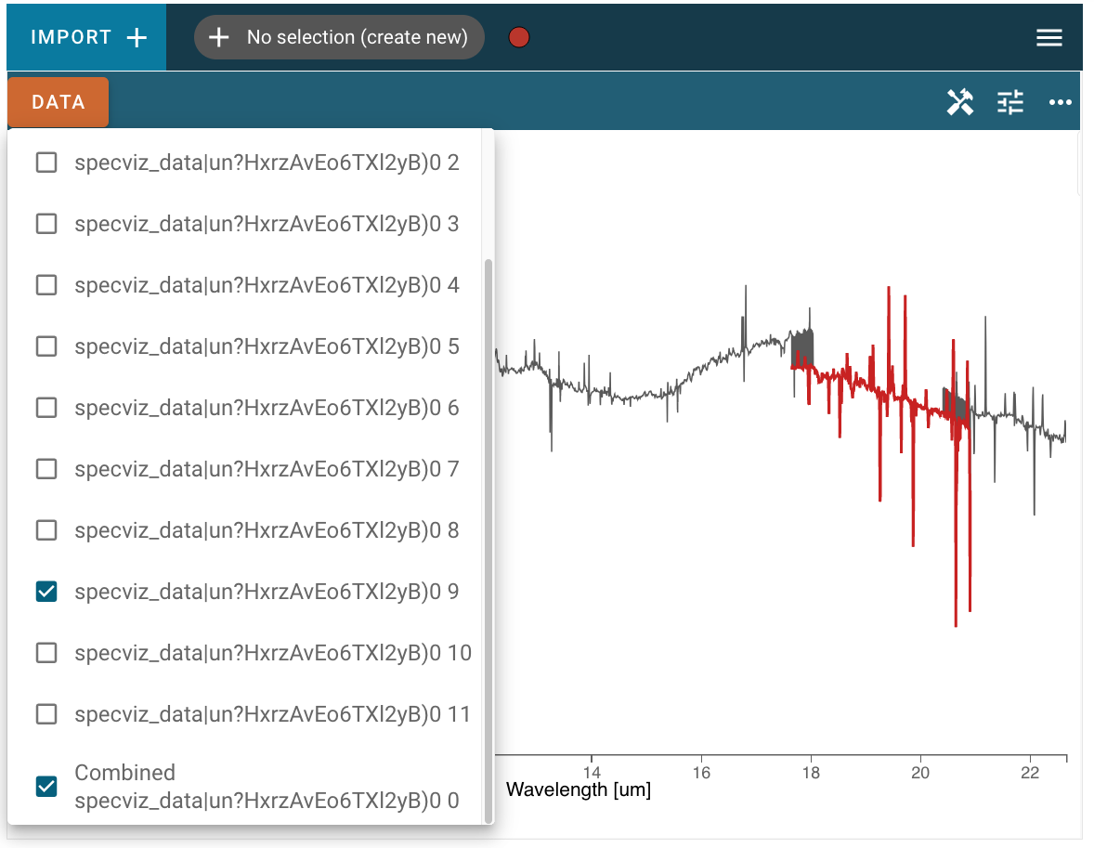Click the plus icon in subset selector
1094x848 pixels.
218,37
